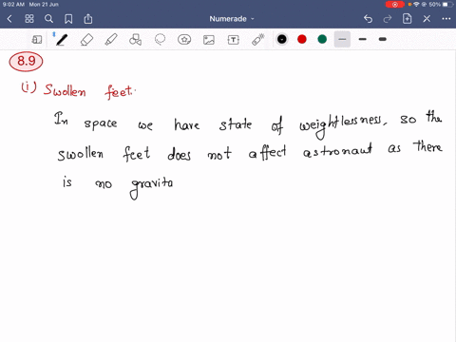Select the Text box tool
Screen dimensions: 456x342
(x=234, y=40)
